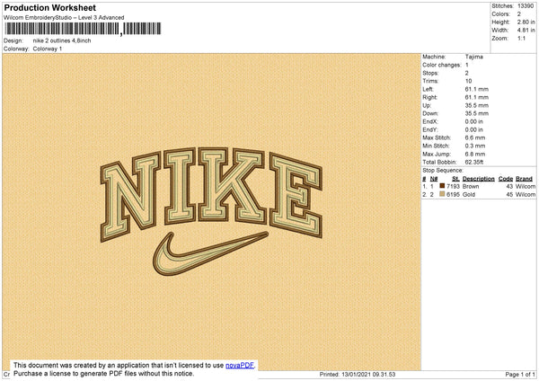Click the 'Gold' description text
This screenshot has width=539, height=381.
click(x=469, y=195)
